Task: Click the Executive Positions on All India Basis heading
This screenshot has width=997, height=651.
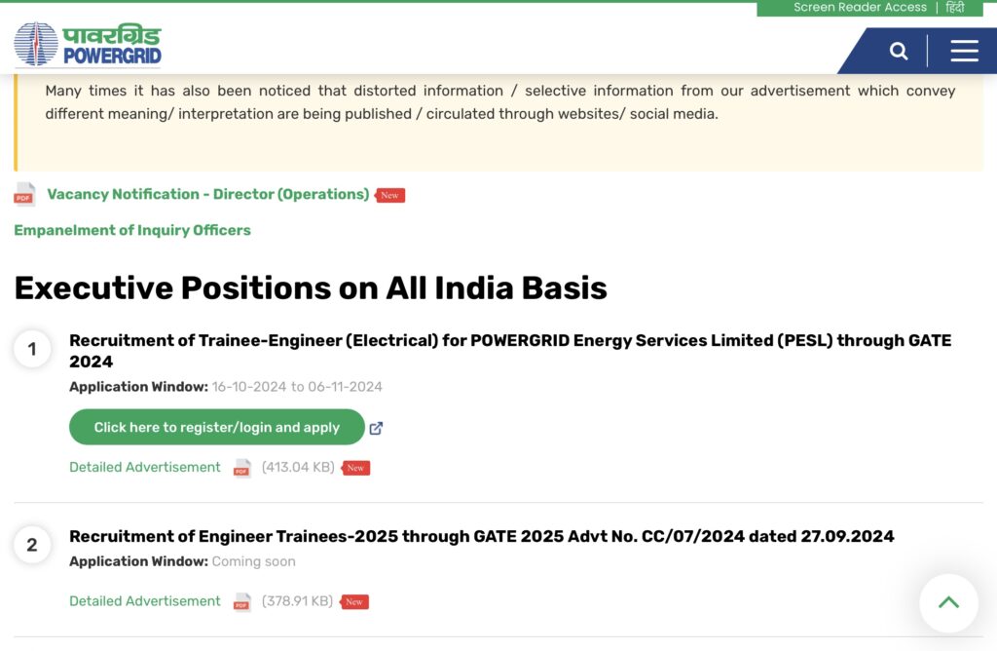Action: pyautogui.click(x=311, y=287)
